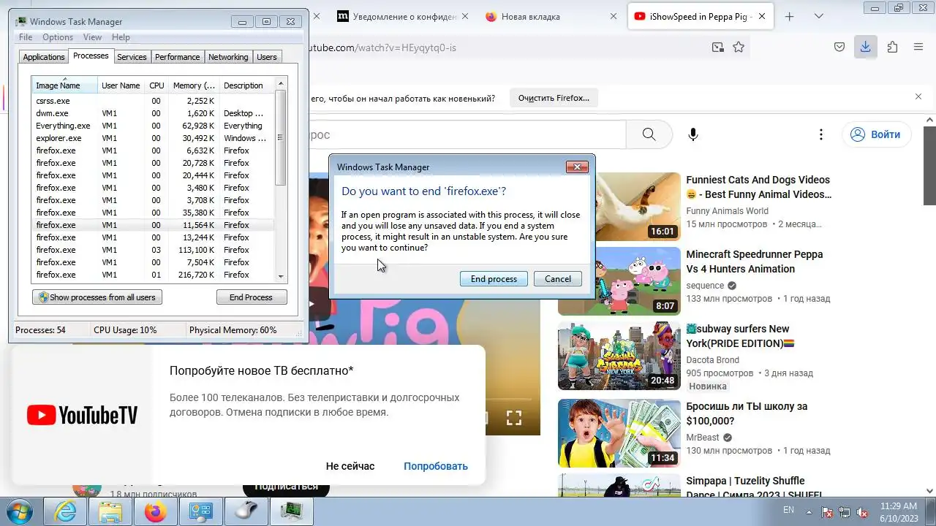Open subway surfers New York thumbnail
Image resolution: width=936 pixels, height=526 pixels.
pos(619,356)
